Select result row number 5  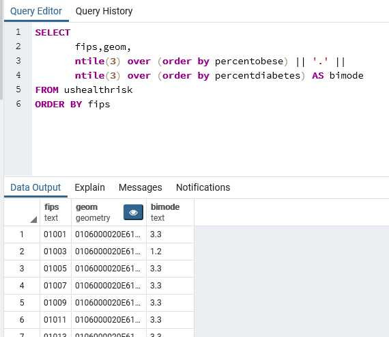[22, 303]
